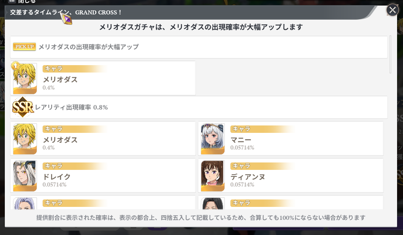Click the SSR レアリティ出現確率 0.8% header

(71, 107)
